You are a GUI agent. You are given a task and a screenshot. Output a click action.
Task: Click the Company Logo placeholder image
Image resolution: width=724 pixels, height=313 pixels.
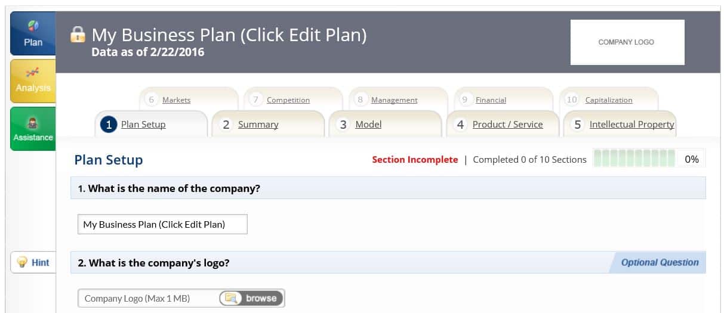tap(627, 42)
